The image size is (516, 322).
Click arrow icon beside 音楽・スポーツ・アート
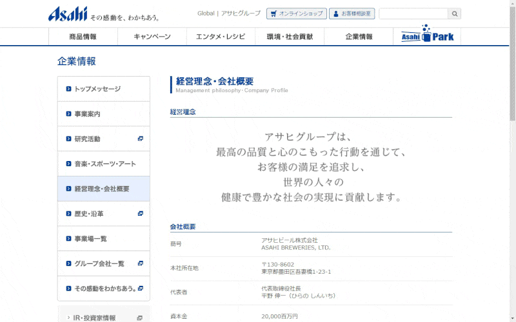(68, 164)
